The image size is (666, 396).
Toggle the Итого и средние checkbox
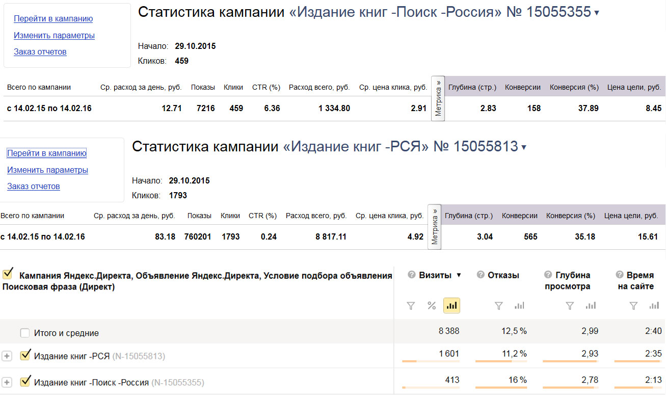tap(25, 333)
